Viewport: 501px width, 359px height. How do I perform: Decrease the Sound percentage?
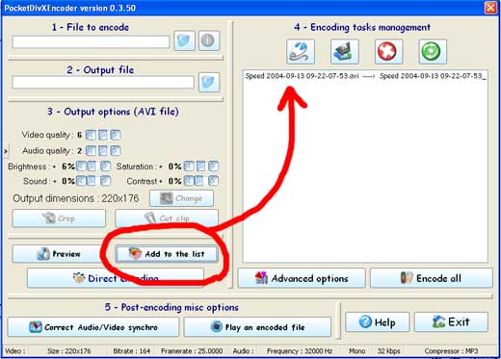tap(81, 181)
